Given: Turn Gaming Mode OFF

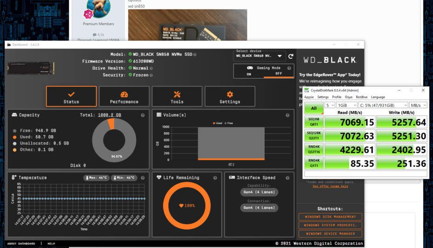Looking at the screenshot, I should pos(278,74).
